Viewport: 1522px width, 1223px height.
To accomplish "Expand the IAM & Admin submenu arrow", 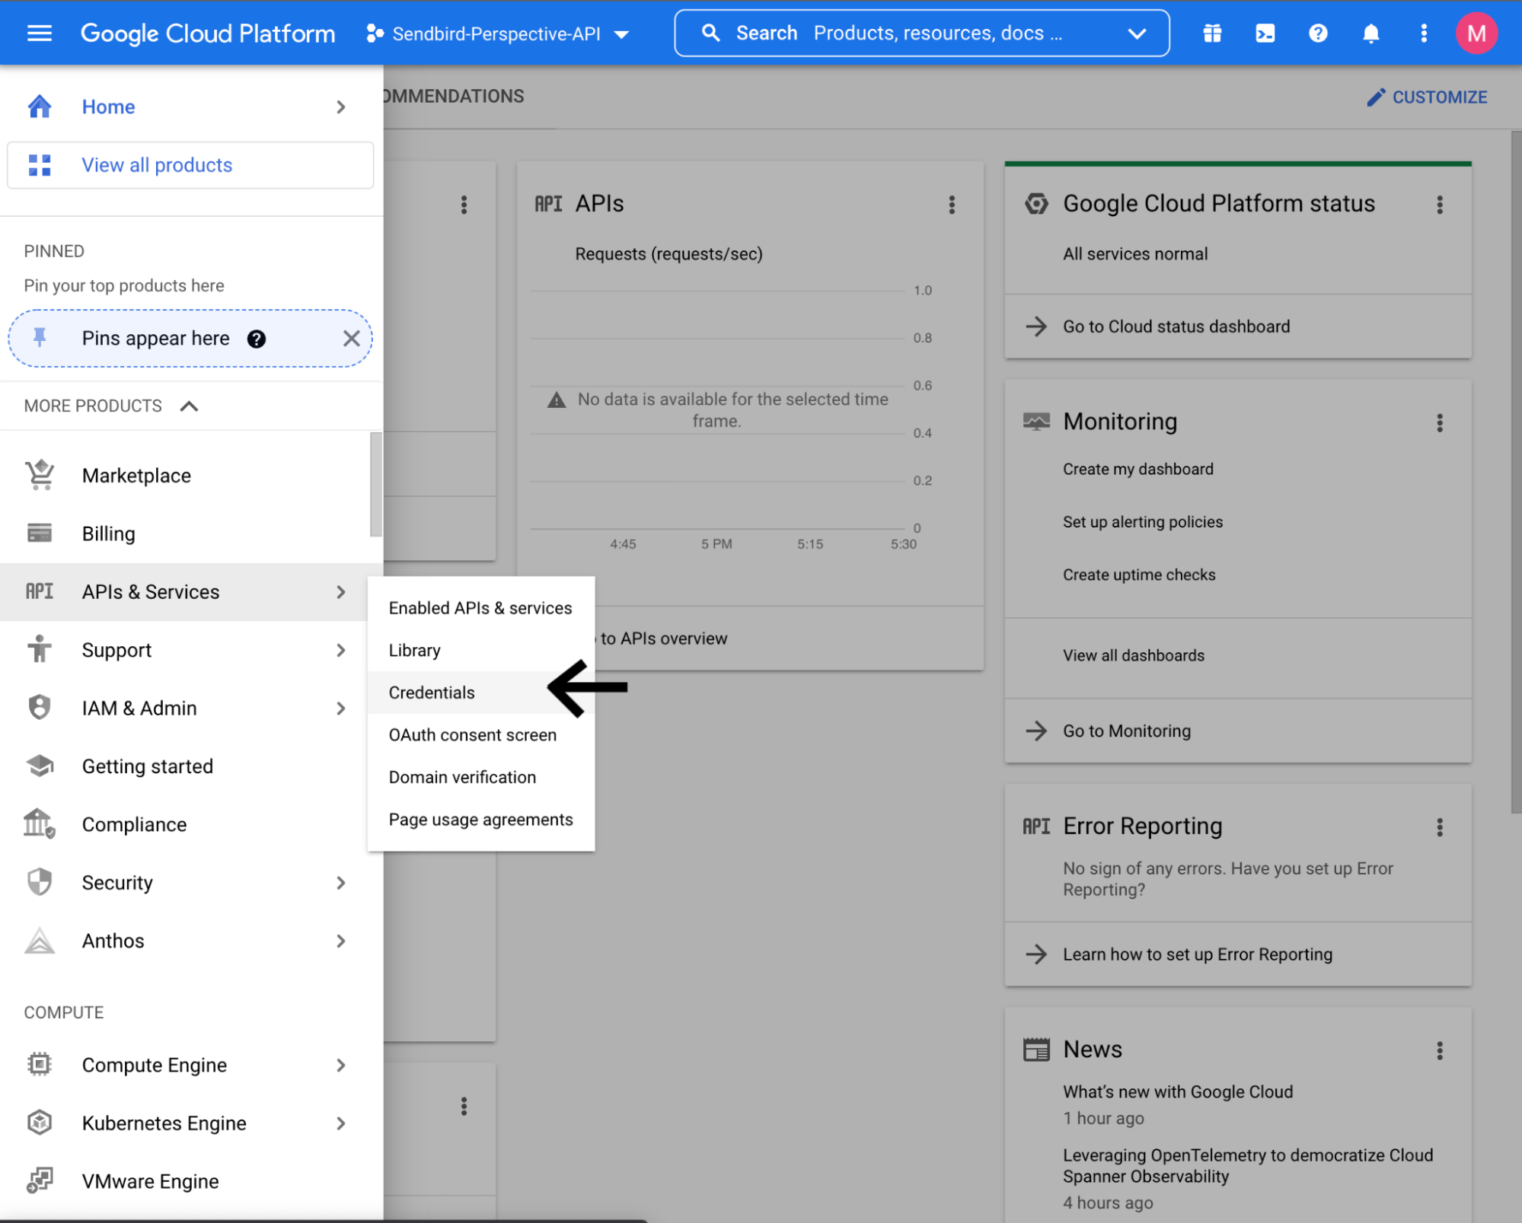I will tap(341, 709).
